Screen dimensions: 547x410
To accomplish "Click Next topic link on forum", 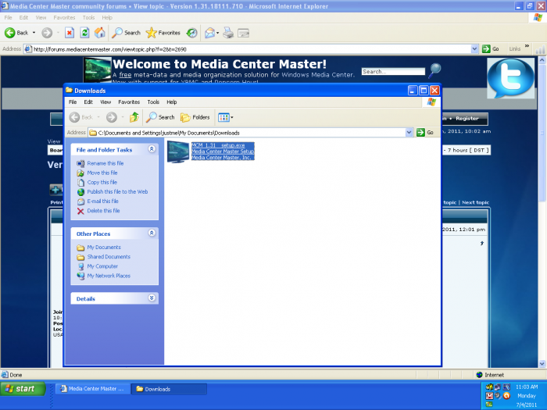I will [x=475, y=202].
